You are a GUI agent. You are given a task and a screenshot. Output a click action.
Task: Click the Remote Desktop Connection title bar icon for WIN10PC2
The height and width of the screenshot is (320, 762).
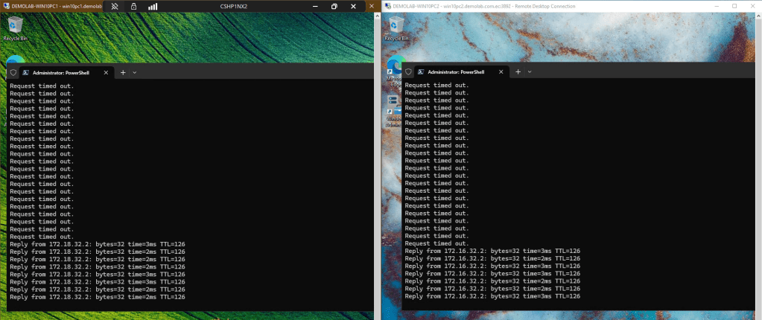(386, 6)
